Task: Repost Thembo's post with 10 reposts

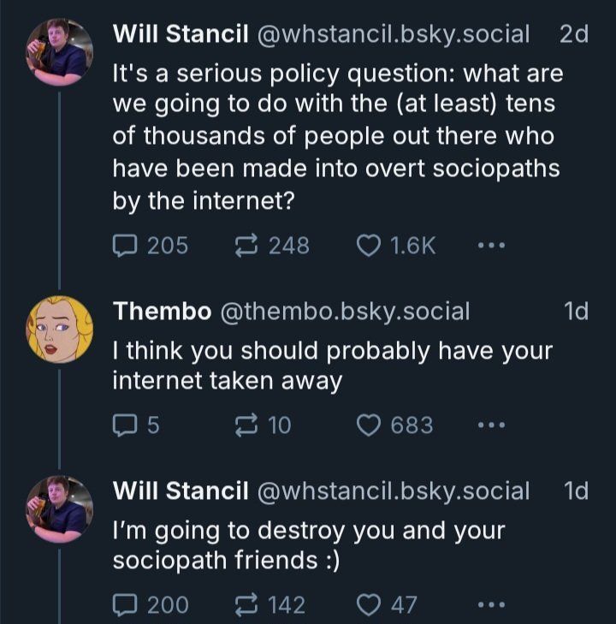Action: click(x=248, y=425)
